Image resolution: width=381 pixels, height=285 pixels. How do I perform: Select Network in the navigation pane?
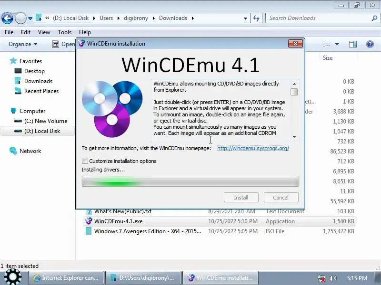click(x=30, y=151)
